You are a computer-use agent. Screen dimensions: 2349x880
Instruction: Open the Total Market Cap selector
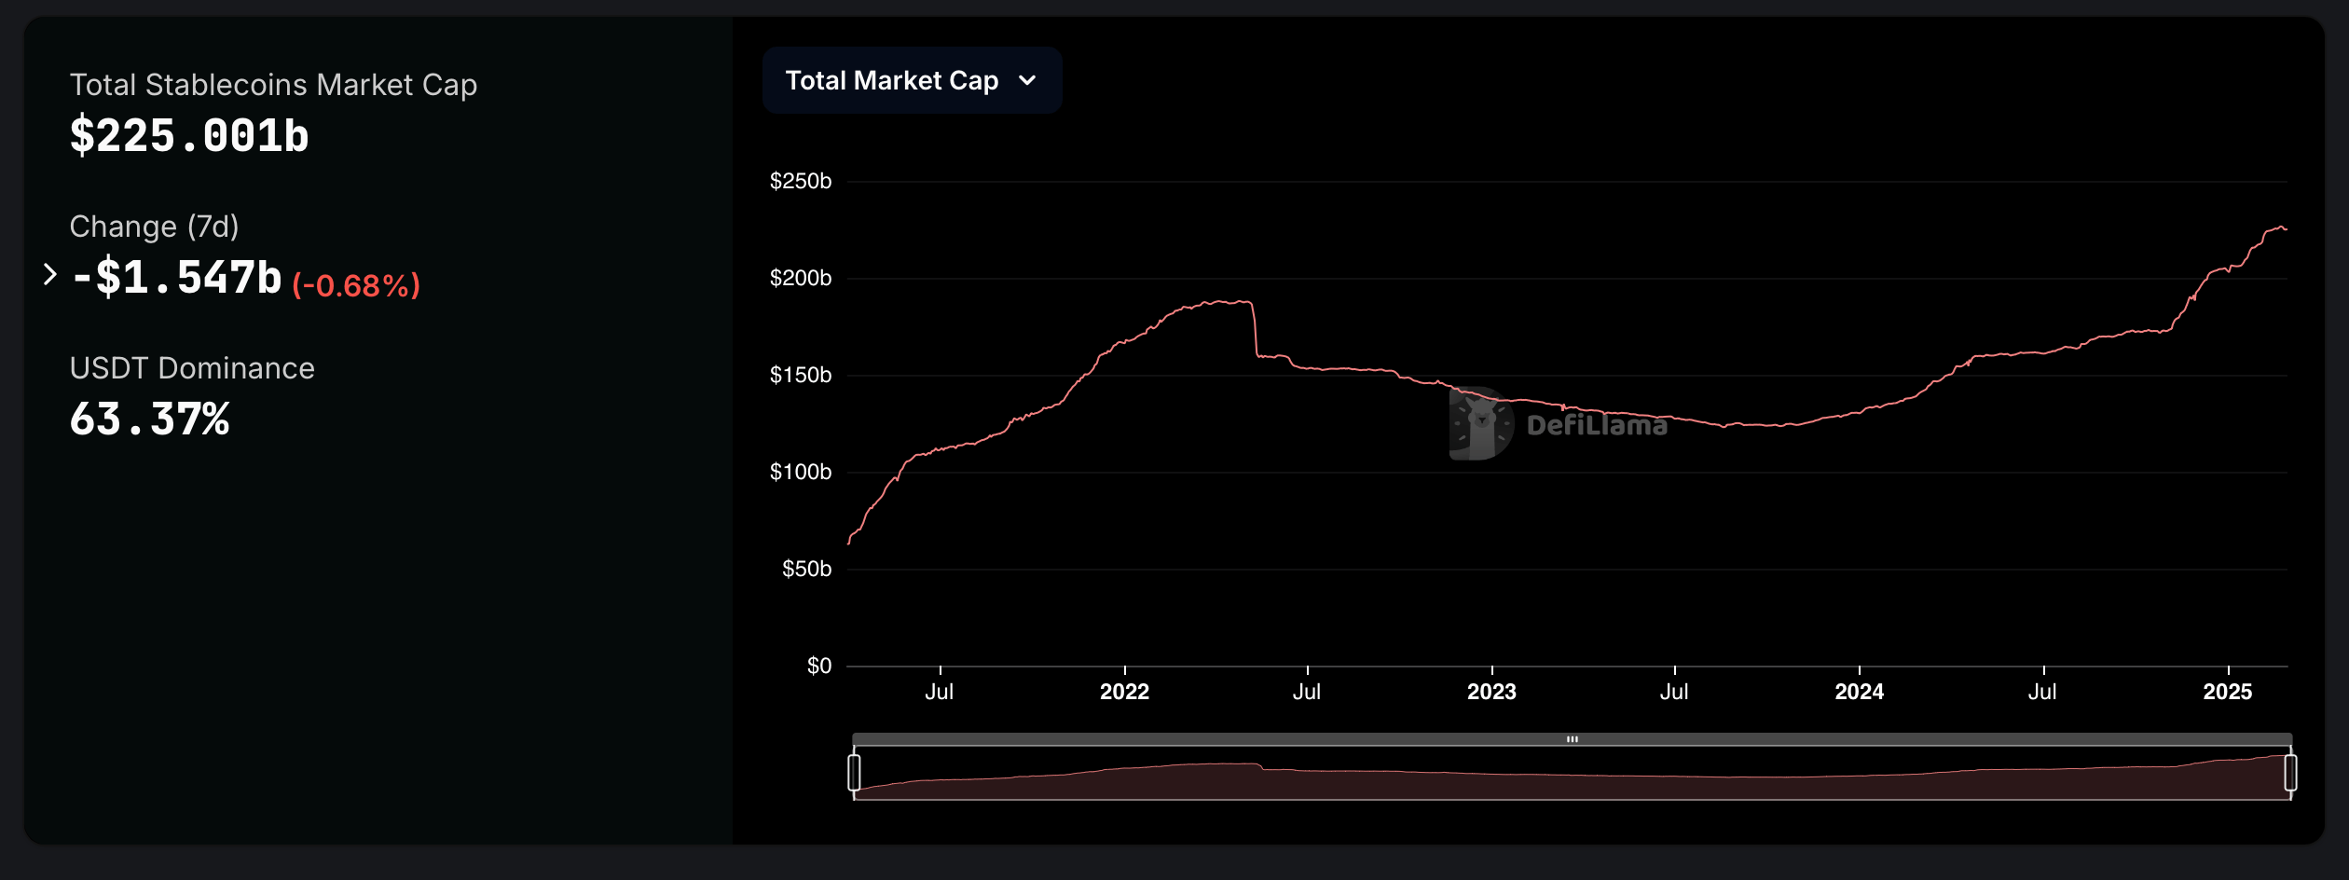click(x=912, y=80)
